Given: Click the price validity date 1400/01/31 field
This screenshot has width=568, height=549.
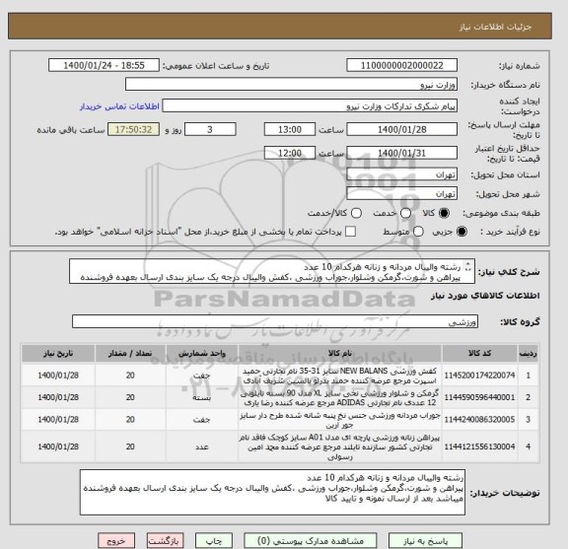Looking at the screenshot, I should coord(401,153).
